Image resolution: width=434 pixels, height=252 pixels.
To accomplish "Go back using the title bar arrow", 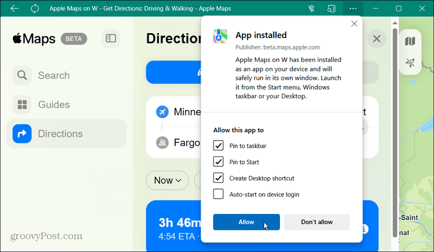I will (x=15, y=8).
